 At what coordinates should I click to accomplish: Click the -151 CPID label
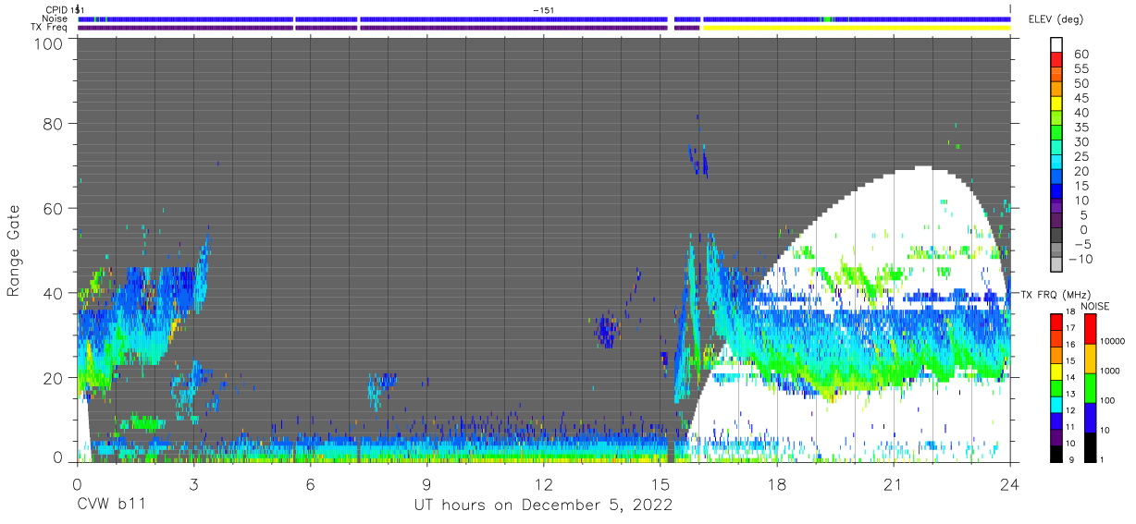[x=544, y=10]
